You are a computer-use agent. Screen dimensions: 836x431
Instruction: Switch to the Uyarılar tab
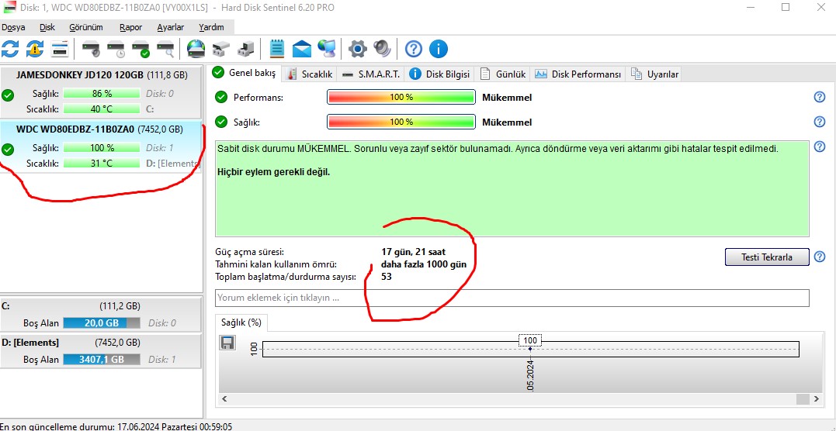(x=654, y=74)
